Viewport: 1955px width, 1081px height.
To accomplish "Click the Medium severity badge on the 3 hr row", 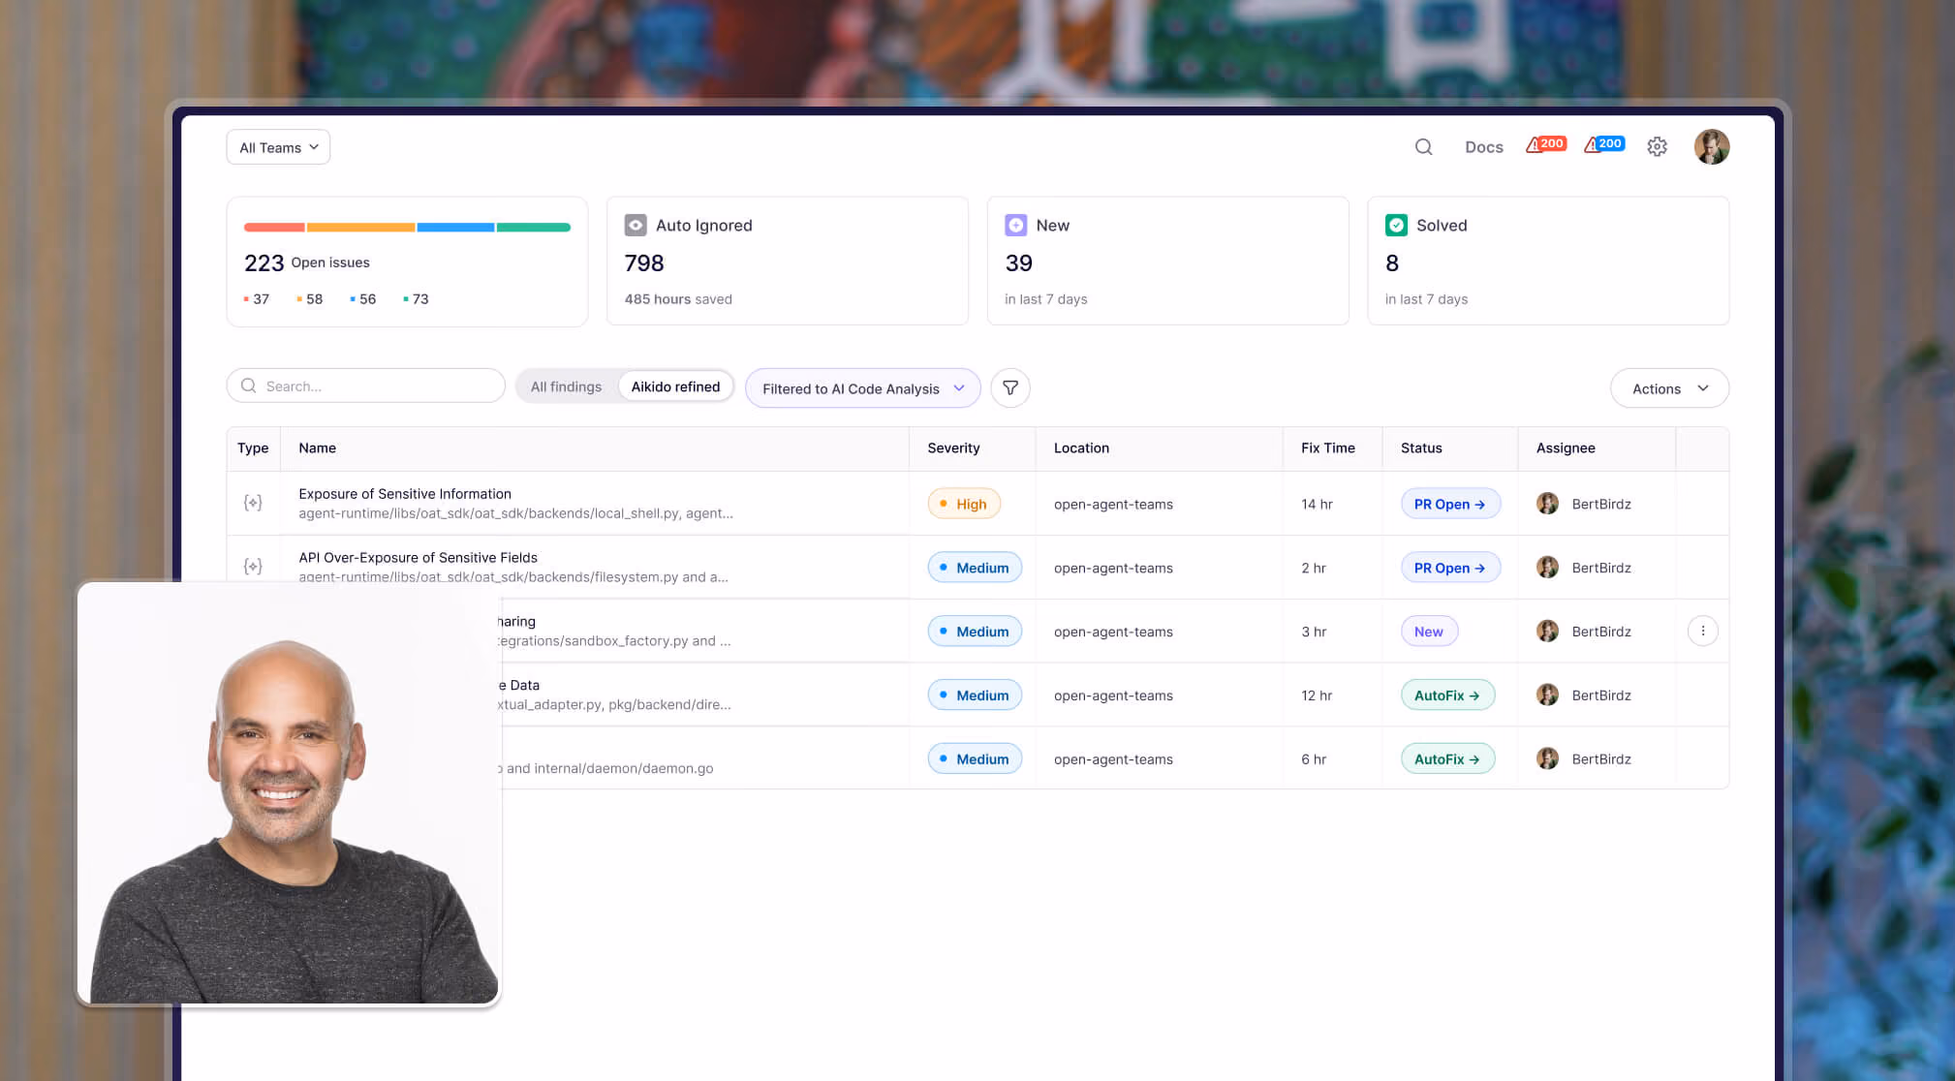I will (x=975, y=632).
